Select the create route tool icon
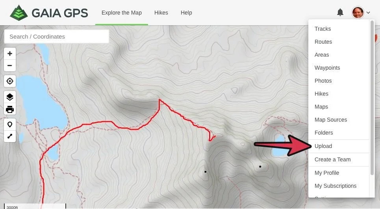This screenshot has height=209, width=380. point(10,136)
